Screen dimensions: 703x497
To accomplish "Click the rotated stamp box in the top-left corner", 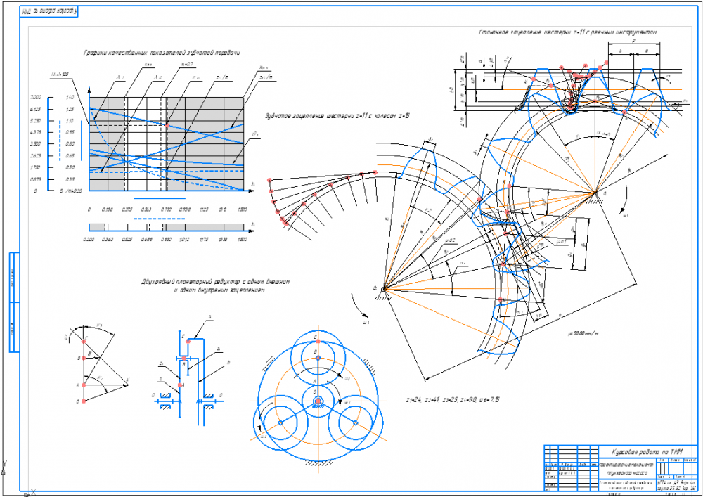I will [49, 13].
